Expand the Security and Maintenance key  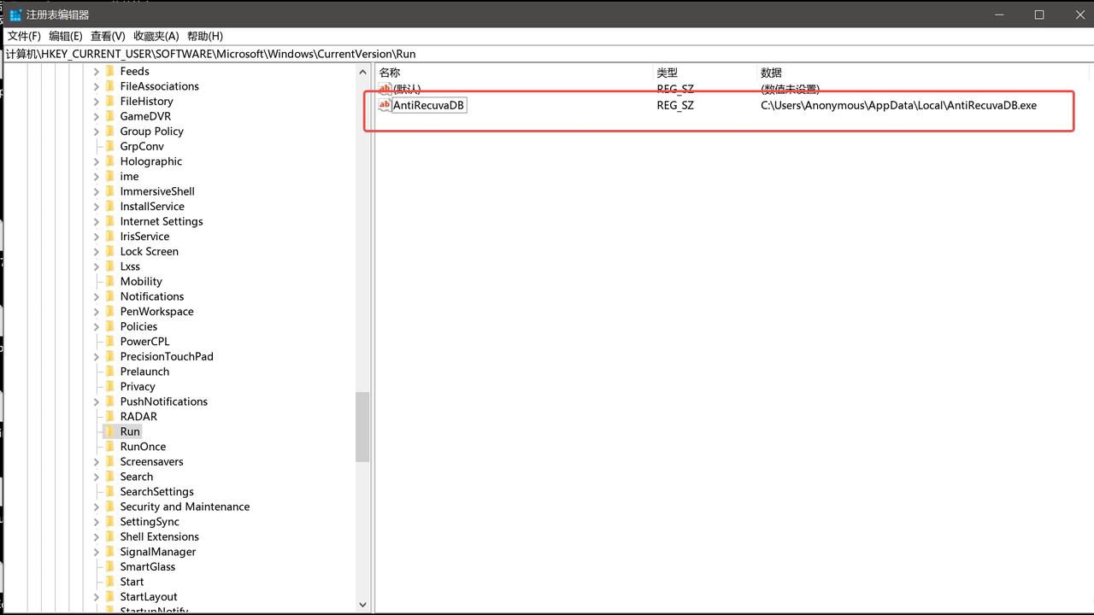tap(97, 507)
